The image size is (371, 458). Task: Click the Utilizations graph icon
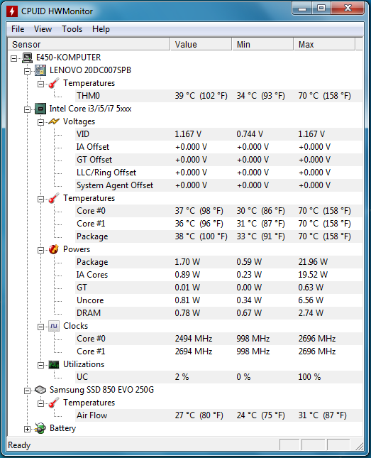coord(54,364)
